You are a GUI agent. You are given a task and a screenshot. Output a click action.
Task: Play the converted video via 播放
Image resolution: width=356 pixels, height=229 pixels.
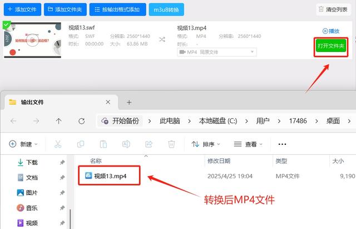click(331, 31)
